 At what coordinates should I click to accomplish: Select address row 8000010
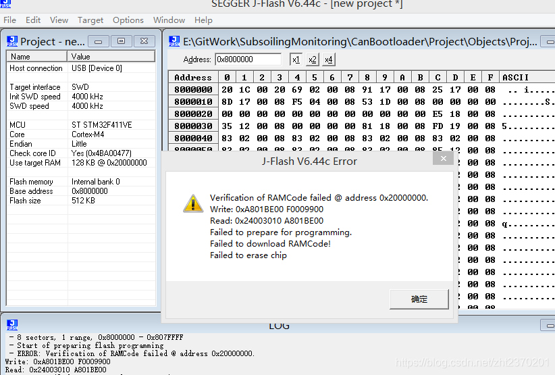pos(193,102)
